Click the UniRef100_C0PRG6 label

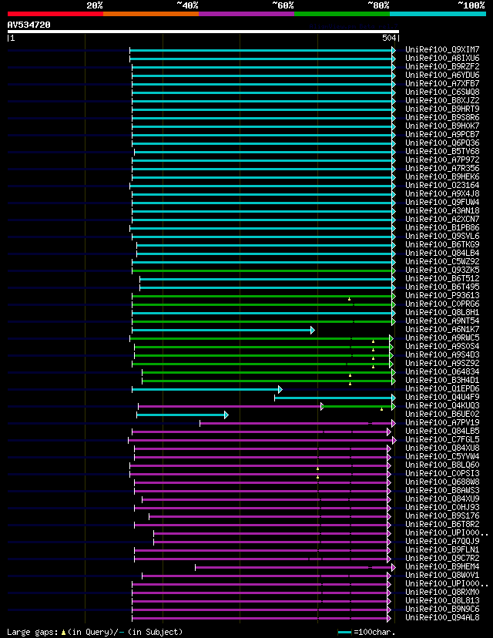pos(442,304)
